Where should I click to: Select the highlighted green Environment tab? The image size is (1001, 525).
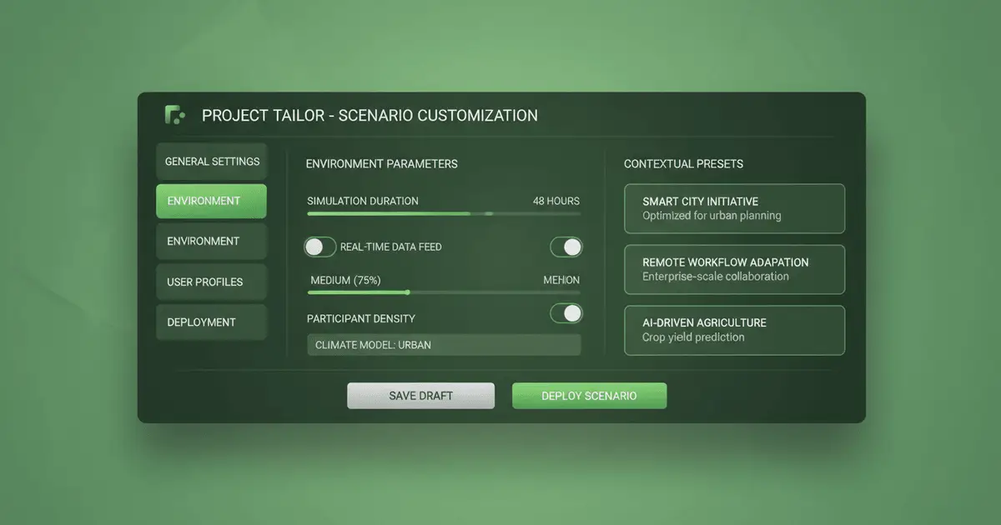pos(212,202)
